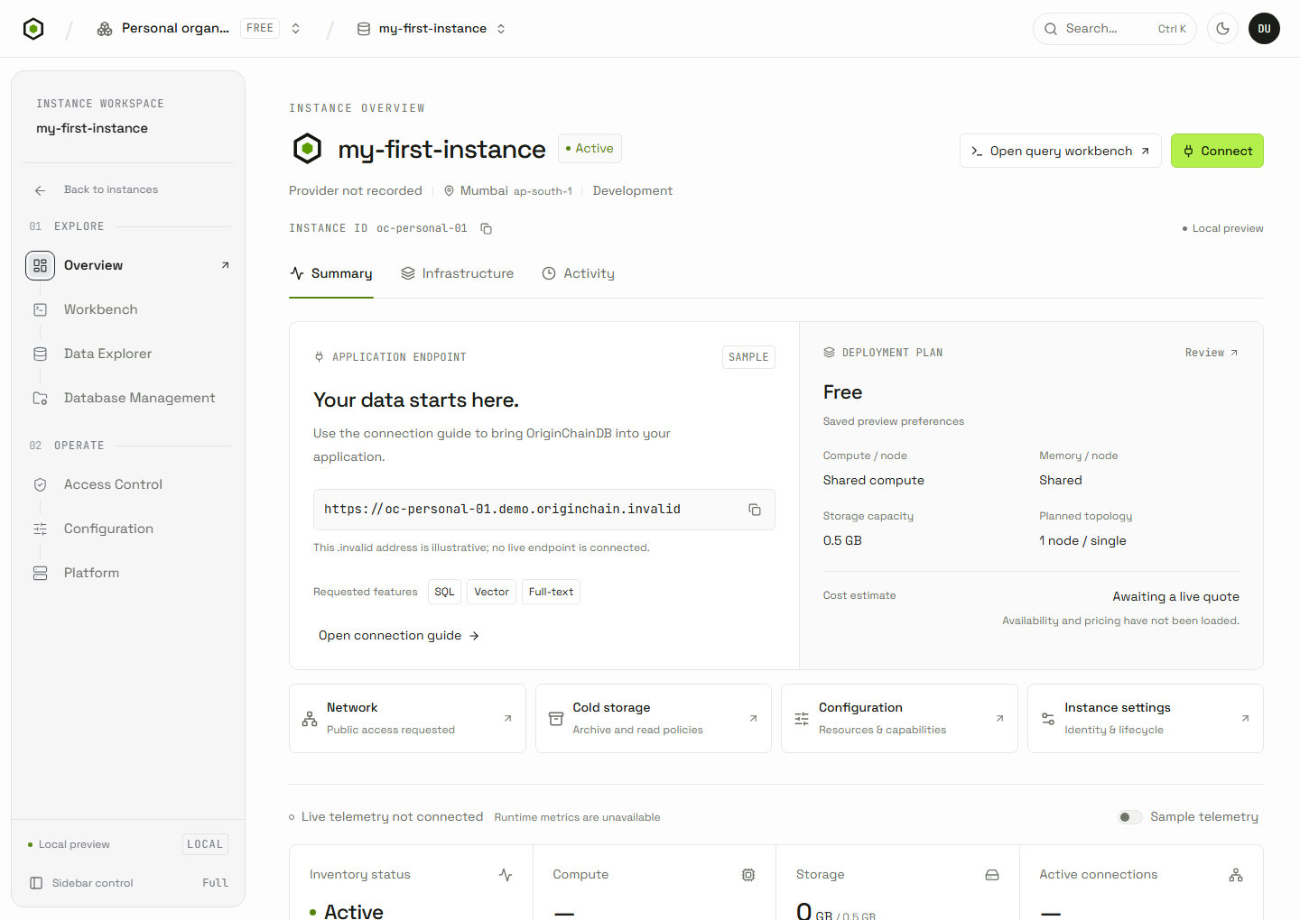Open the DU user avatar menu
This screenshot has width=1300, height=920.
(1264, 29)
